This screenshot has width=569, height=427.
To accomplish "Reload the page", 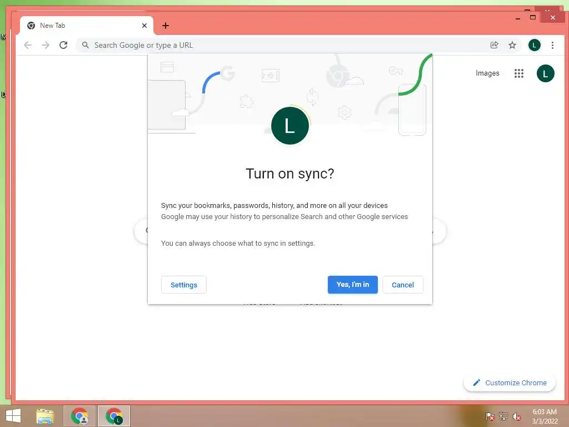I will [x=63, y=45].
